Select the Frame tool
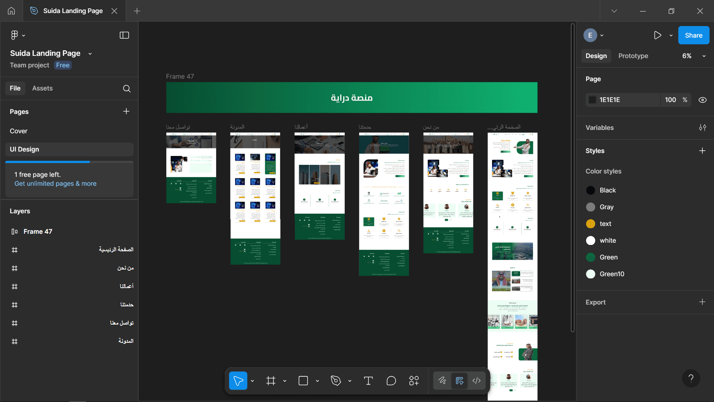 tap(271, 381)
